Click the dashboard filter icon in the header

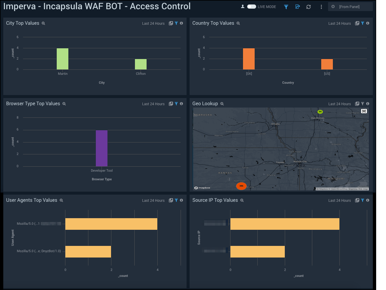click(x=286, y=6)
